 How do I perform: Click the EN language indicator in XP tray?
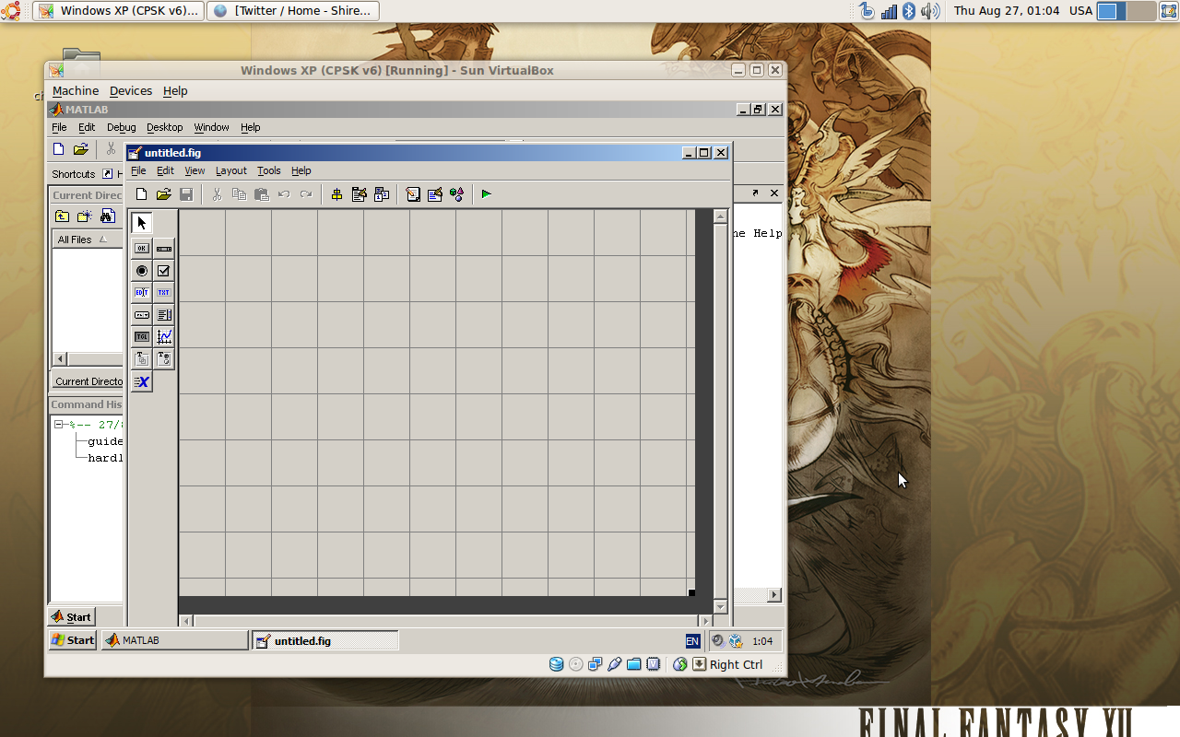(x=692, y=641)
